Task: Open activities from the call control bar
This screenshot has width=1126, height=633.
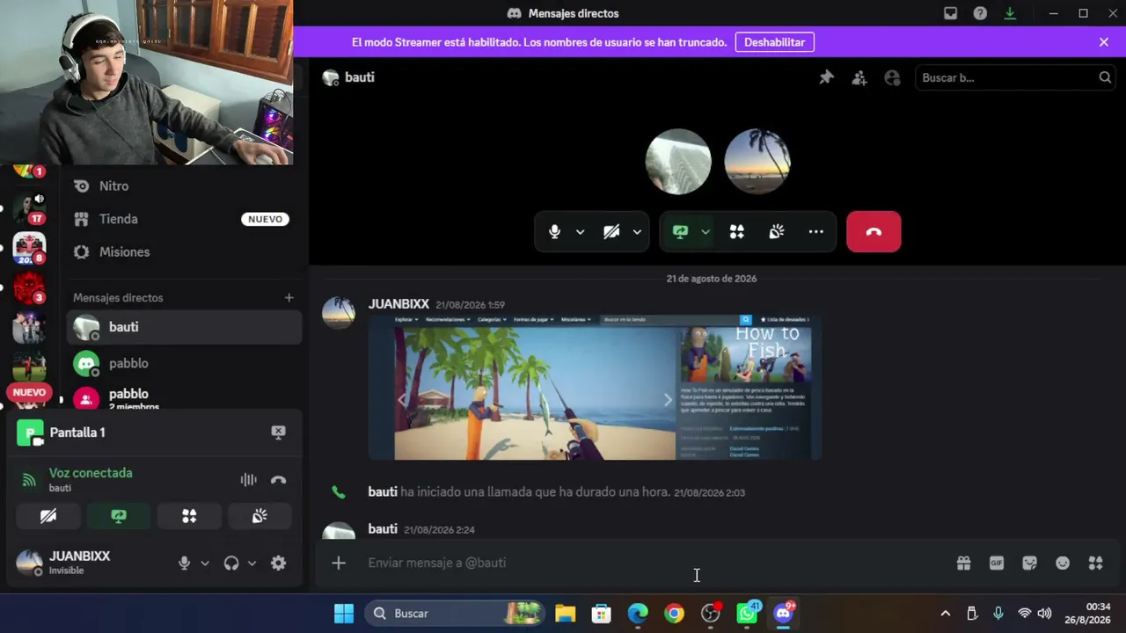Action: (737, 232)
